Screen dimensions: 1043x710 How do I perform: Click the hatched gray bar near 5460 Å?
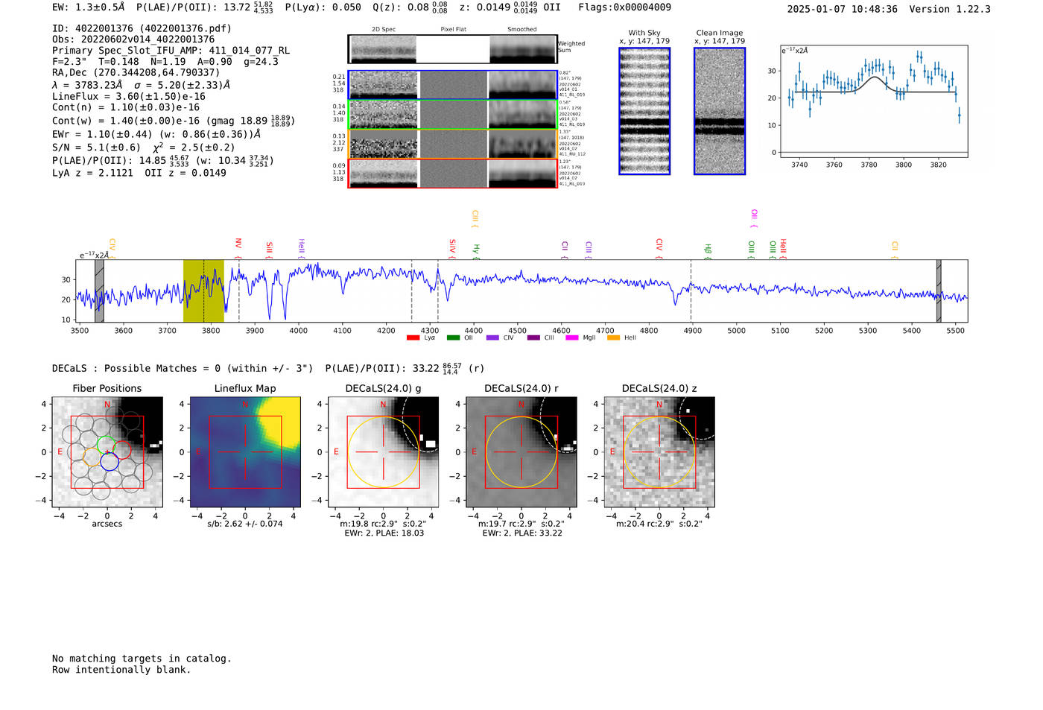(939, 291)
